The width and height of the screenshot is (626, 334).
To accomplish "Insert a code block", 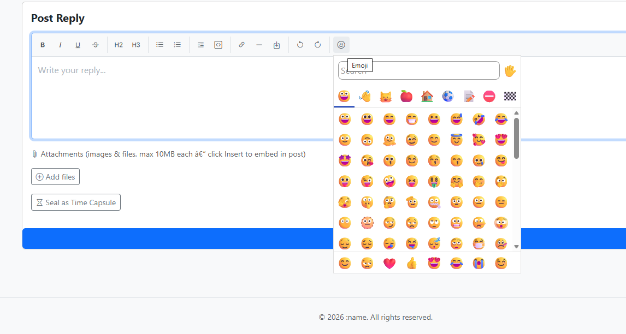I will coord(218,45).
